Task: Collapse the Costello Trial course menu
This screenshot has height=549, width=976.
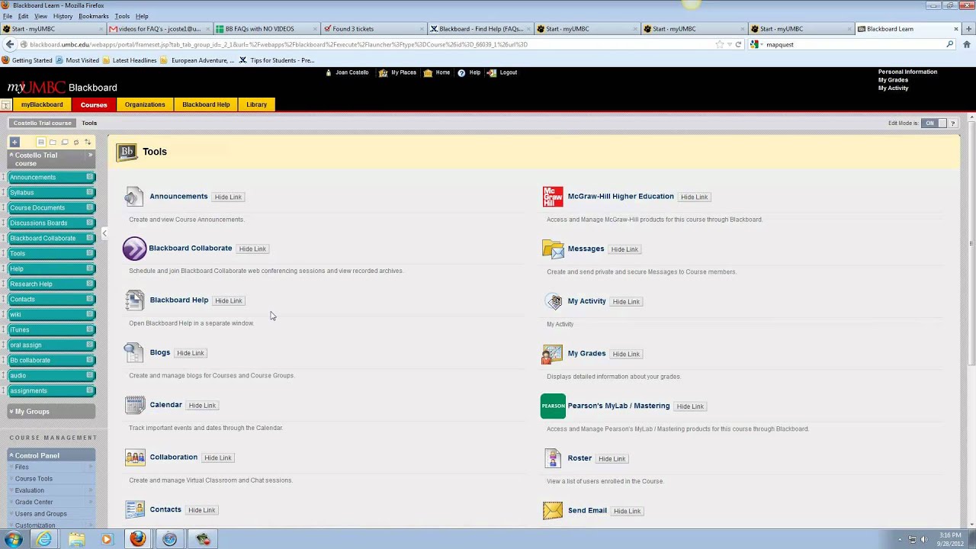Action: (x=11, y=156)
